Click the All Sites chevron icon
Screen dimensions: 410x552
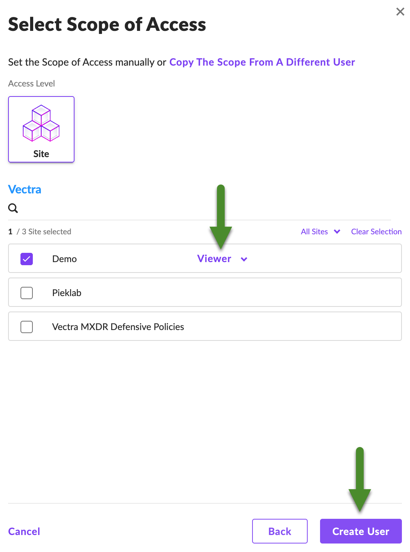[x=337, y=232]
